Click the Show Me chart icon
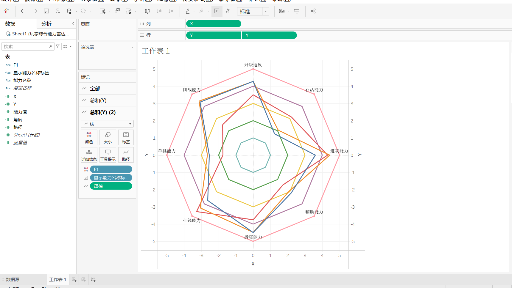512x288 pixels. coord(282,11)
